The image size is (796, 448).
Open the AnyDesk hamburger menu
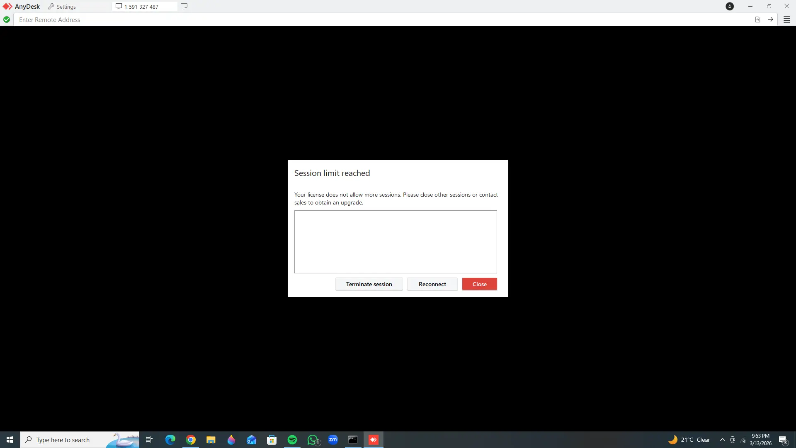pyautogui.click(x=786, y=19)
